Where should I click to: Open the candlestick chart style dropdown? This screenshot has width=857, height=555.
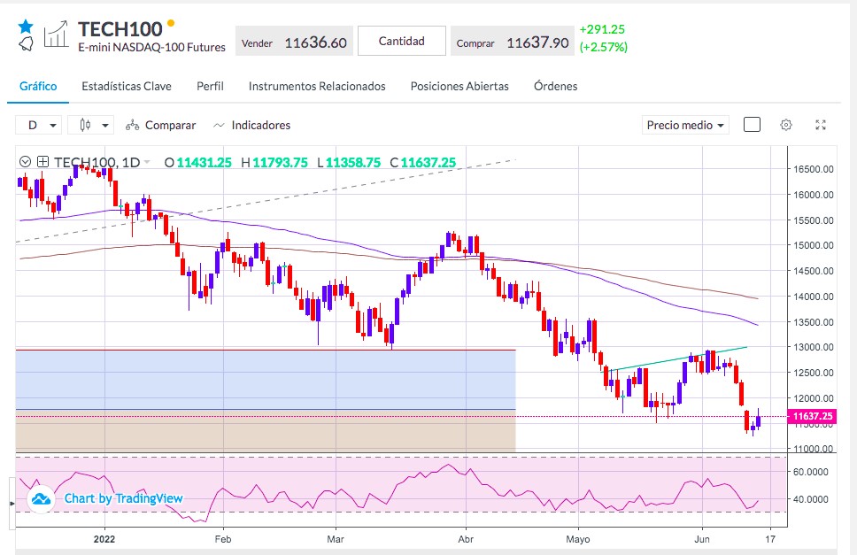tap(90, 125)
